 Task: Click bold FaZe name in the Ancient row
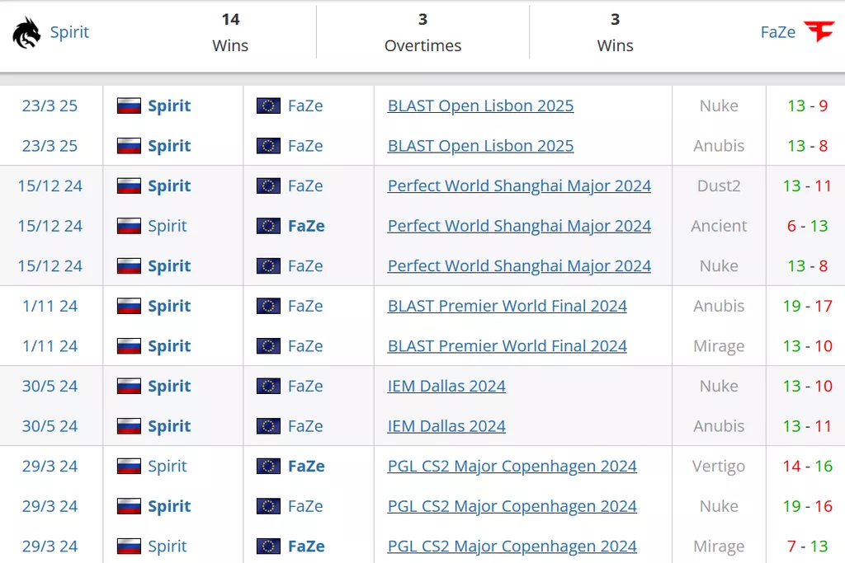click(x=306, y=226)
